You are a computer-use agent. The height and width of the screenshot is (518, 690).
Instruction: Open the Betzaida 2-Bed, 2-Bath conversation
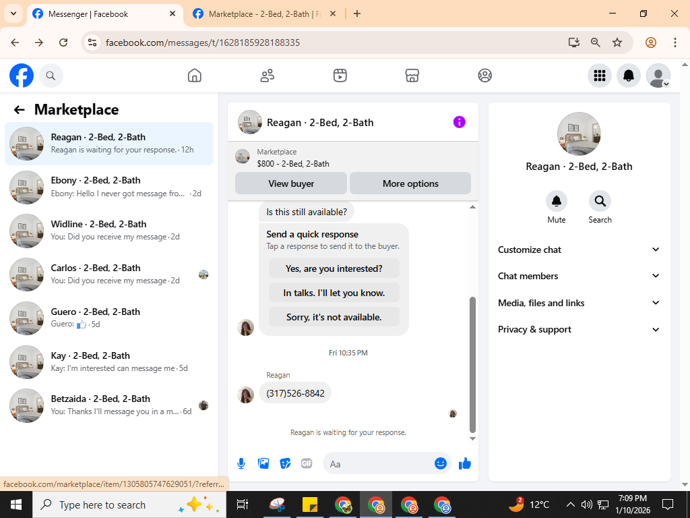109,405
